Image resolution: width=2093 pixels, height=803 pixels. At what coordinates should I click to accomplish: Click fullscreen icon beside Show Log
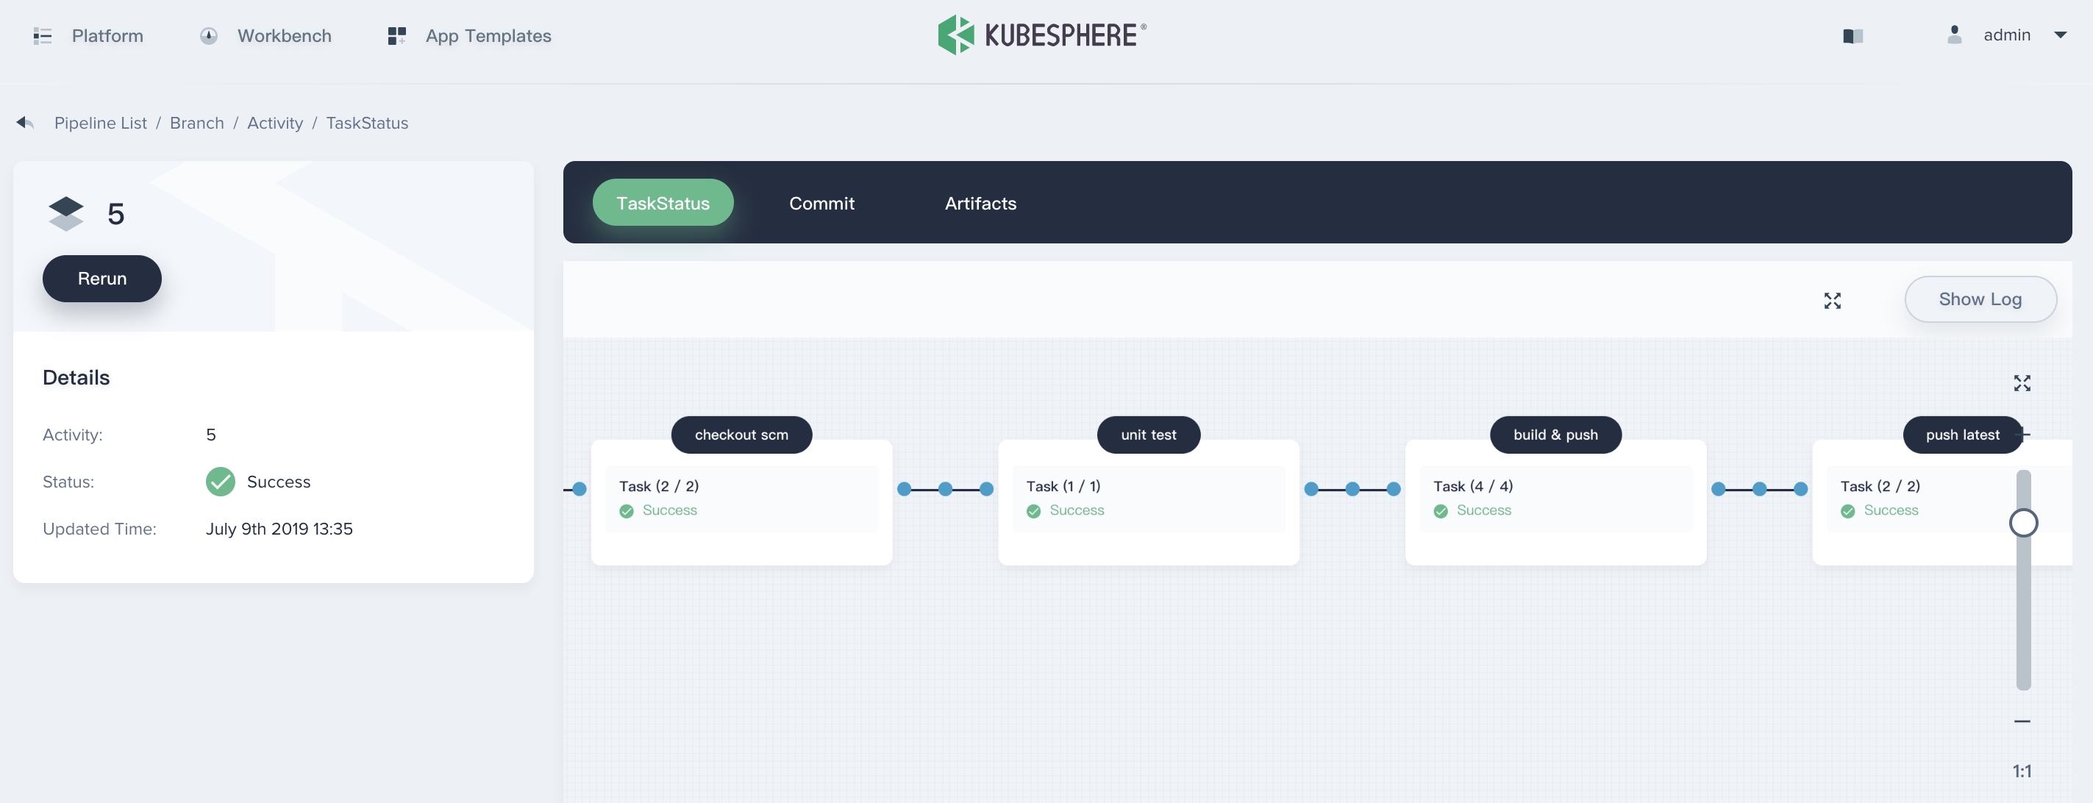(x=1832, y=301)
